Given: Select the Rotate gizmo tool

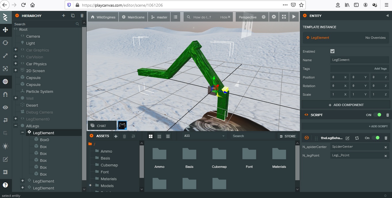Looking at the screenshot, I should (5, 43).
